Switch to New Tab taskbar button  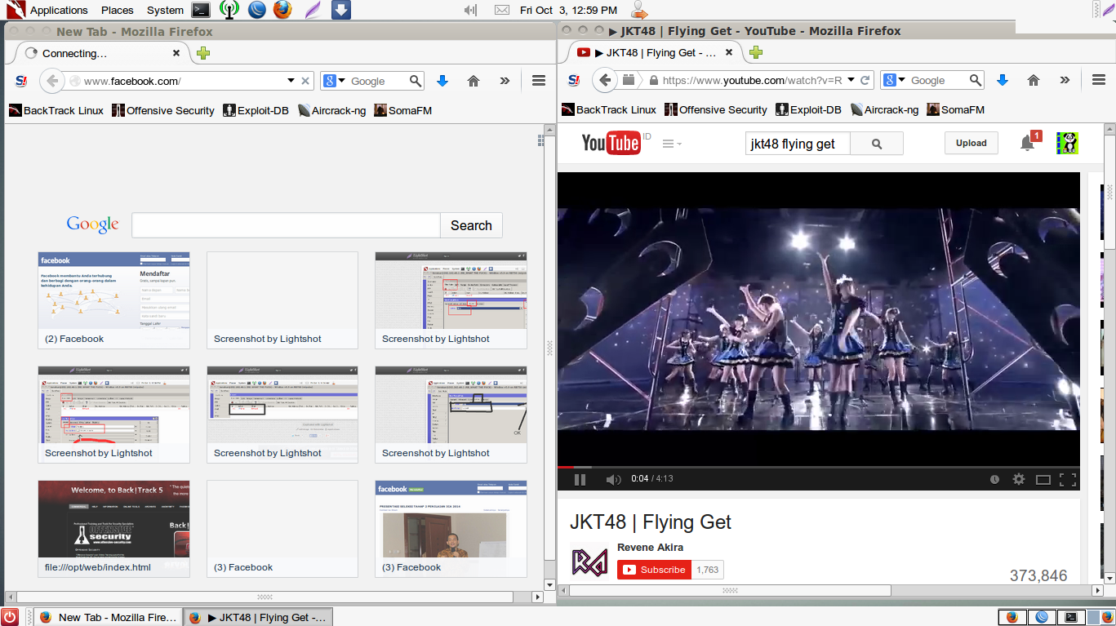[x=108, y=617]
